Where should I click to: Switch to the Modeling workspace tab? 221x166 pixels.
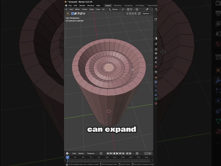[x=118, y=6]
